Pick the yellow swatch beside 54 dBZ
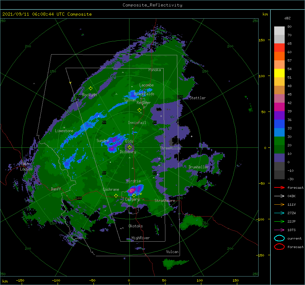This screenshot has height=285, width=305. tap(279, 73)
